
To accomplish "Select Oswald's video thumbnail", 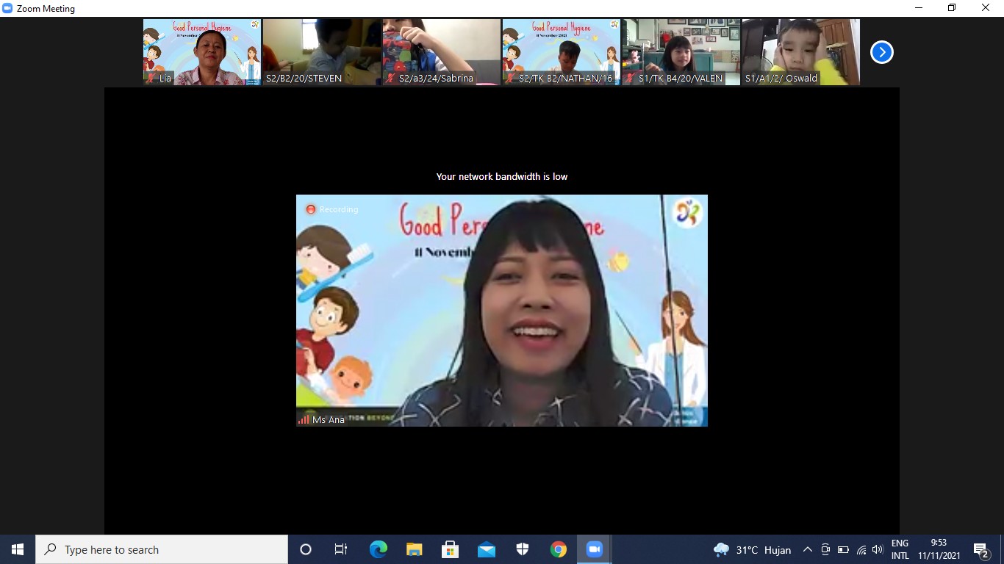I will point(800,51).
